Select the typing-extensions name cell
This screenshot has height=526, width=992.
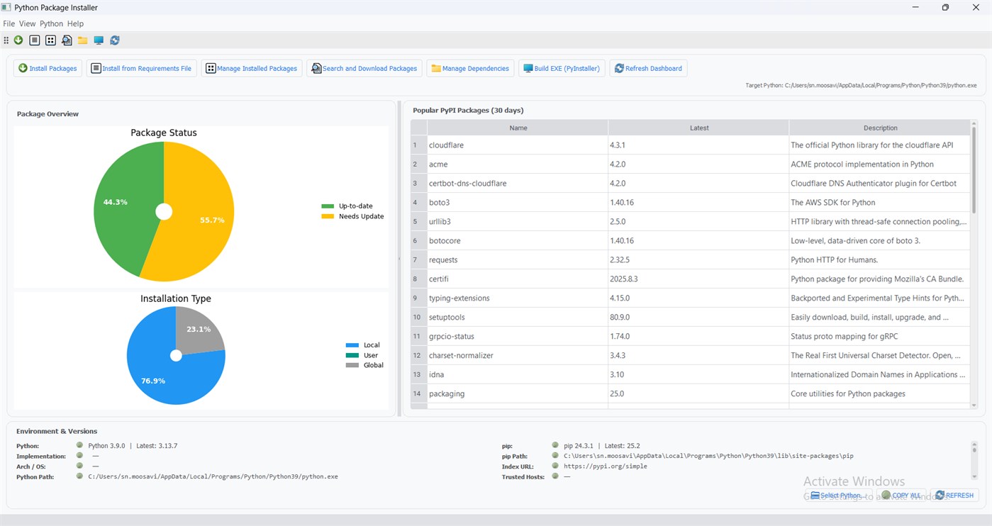518,298
